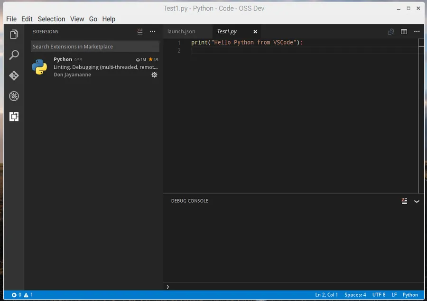Change end of line sequence LF
This screenshot has height=301, width=427.
click(x=394, y=295)
